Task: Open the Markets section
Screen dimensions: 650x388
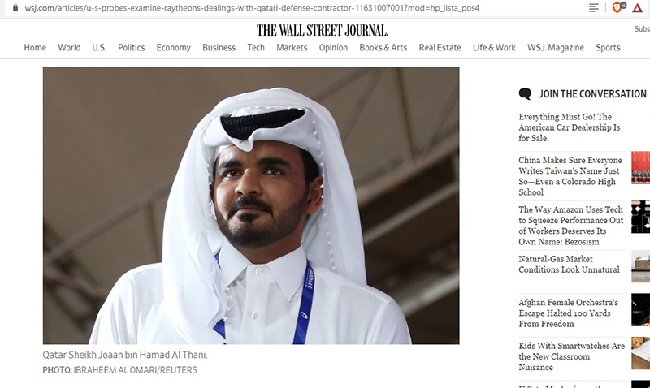Action: tap(292, 48)
